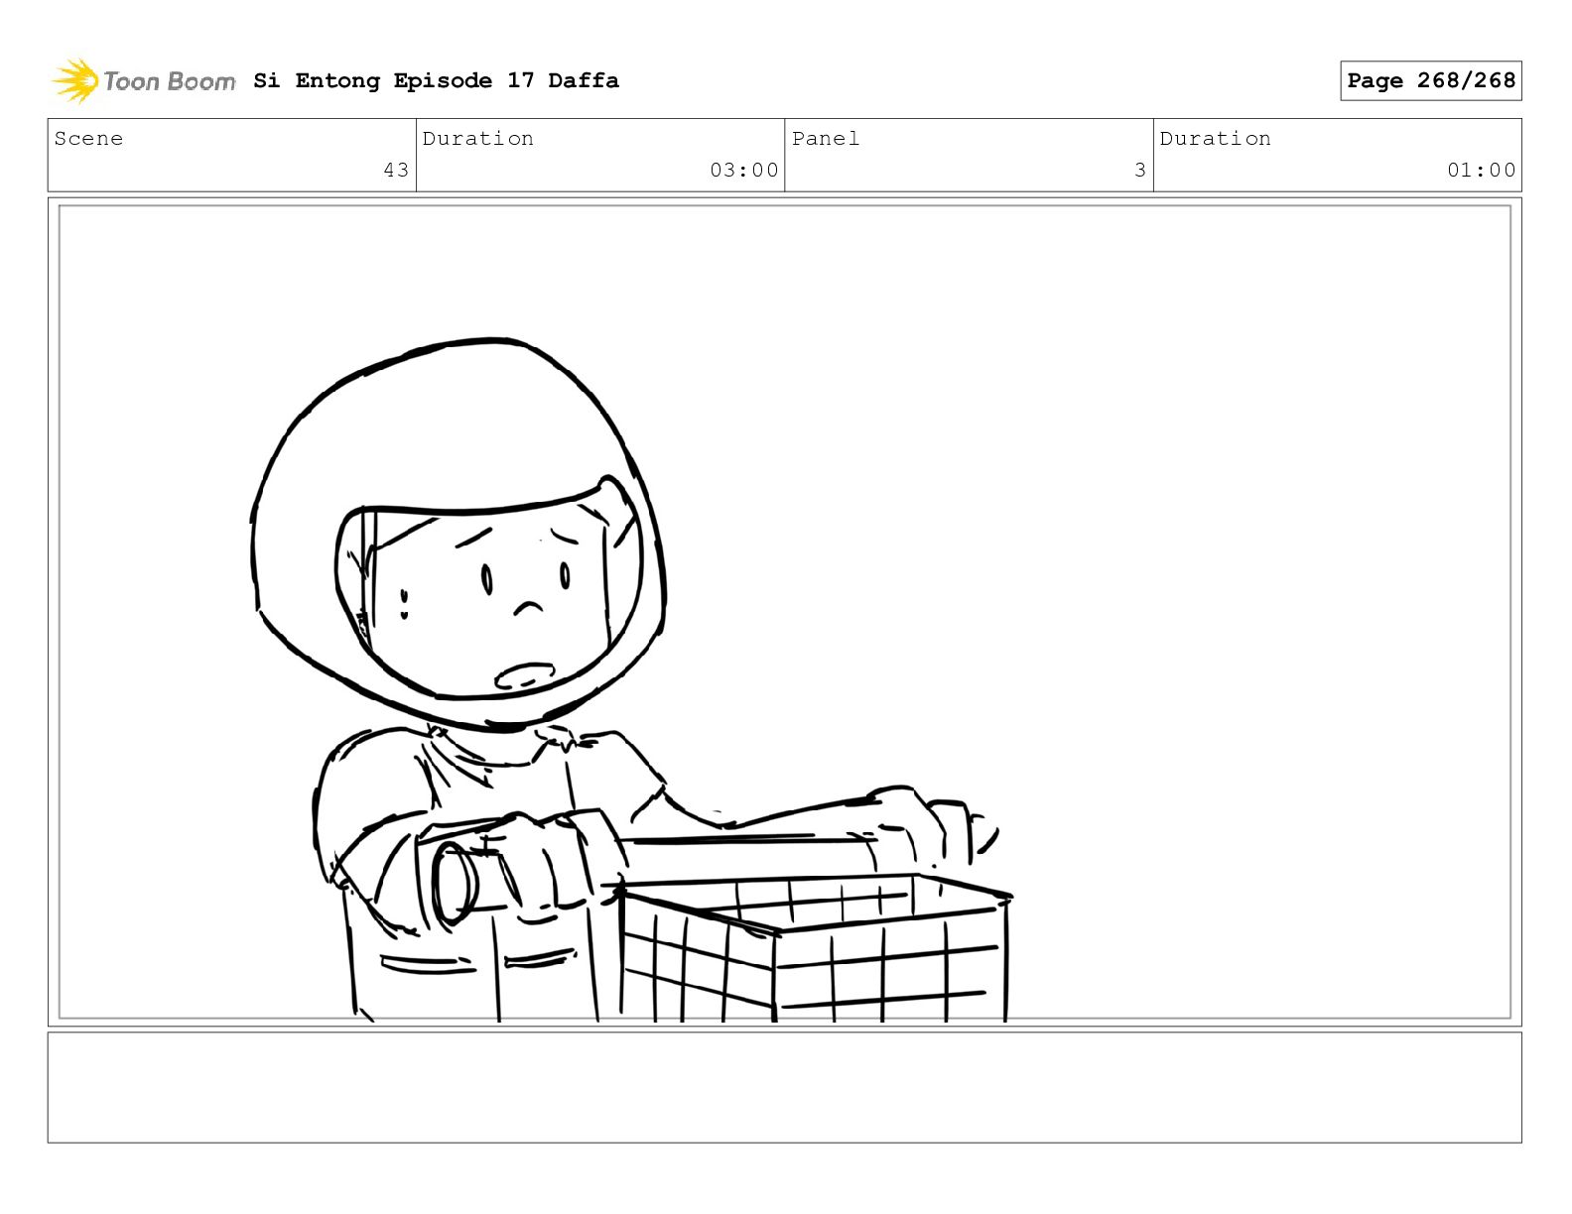Click the 'Panel' header label
Image resolution: width=1572 pixels, height=1214 pixels.
tap(826, 139)
